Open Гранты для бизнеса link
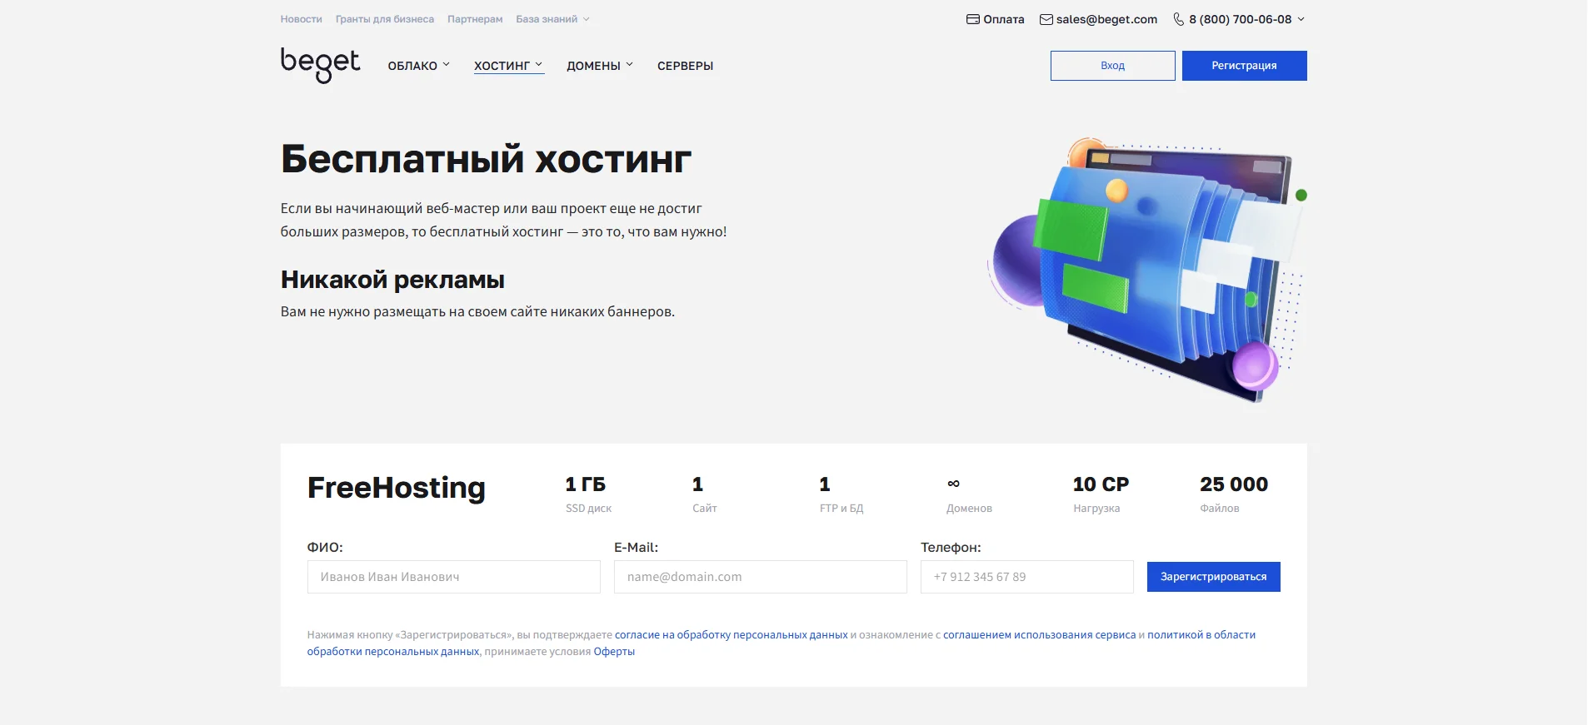Screen dimensions: 1588x725 coord(385,19)
